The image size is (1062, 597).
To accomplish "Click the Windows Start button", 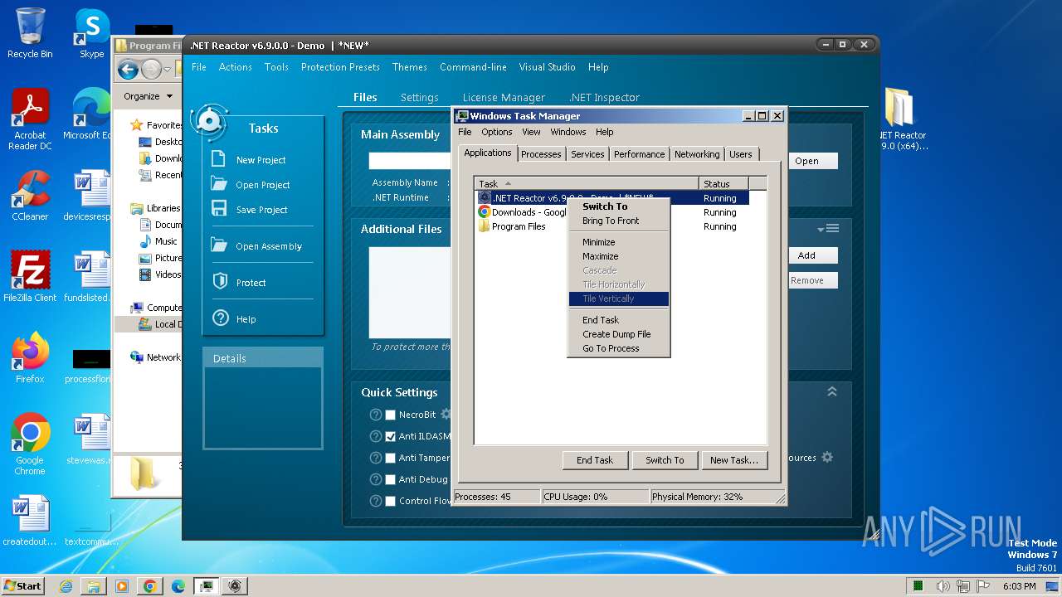I will point(22,586).
